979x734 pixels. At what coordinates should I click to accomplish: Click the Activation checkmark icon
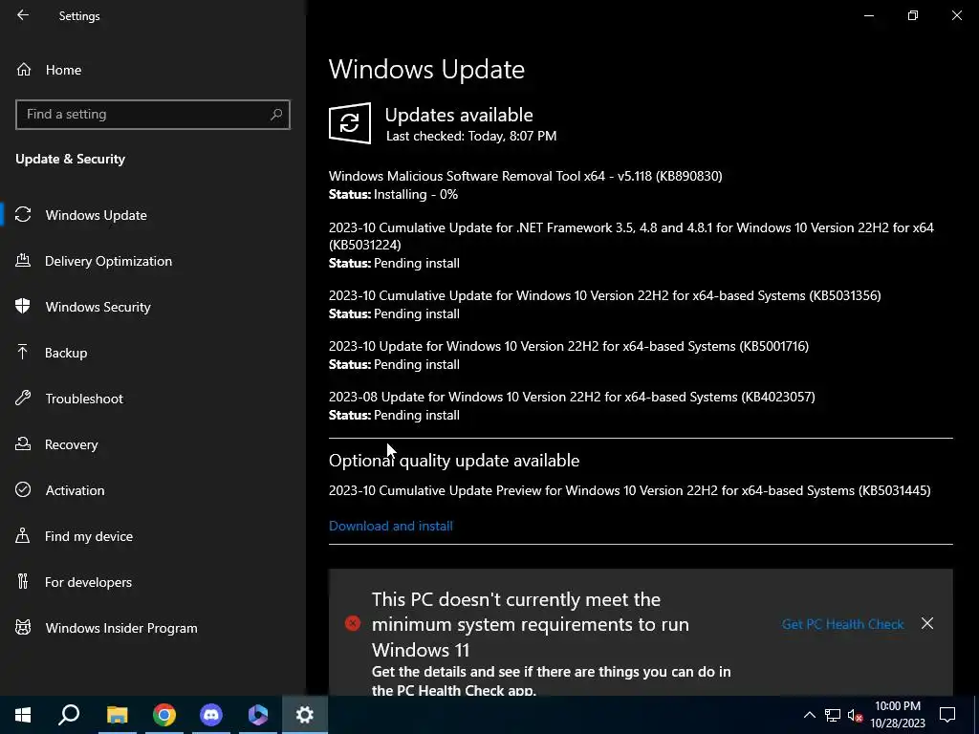point(23,490)
